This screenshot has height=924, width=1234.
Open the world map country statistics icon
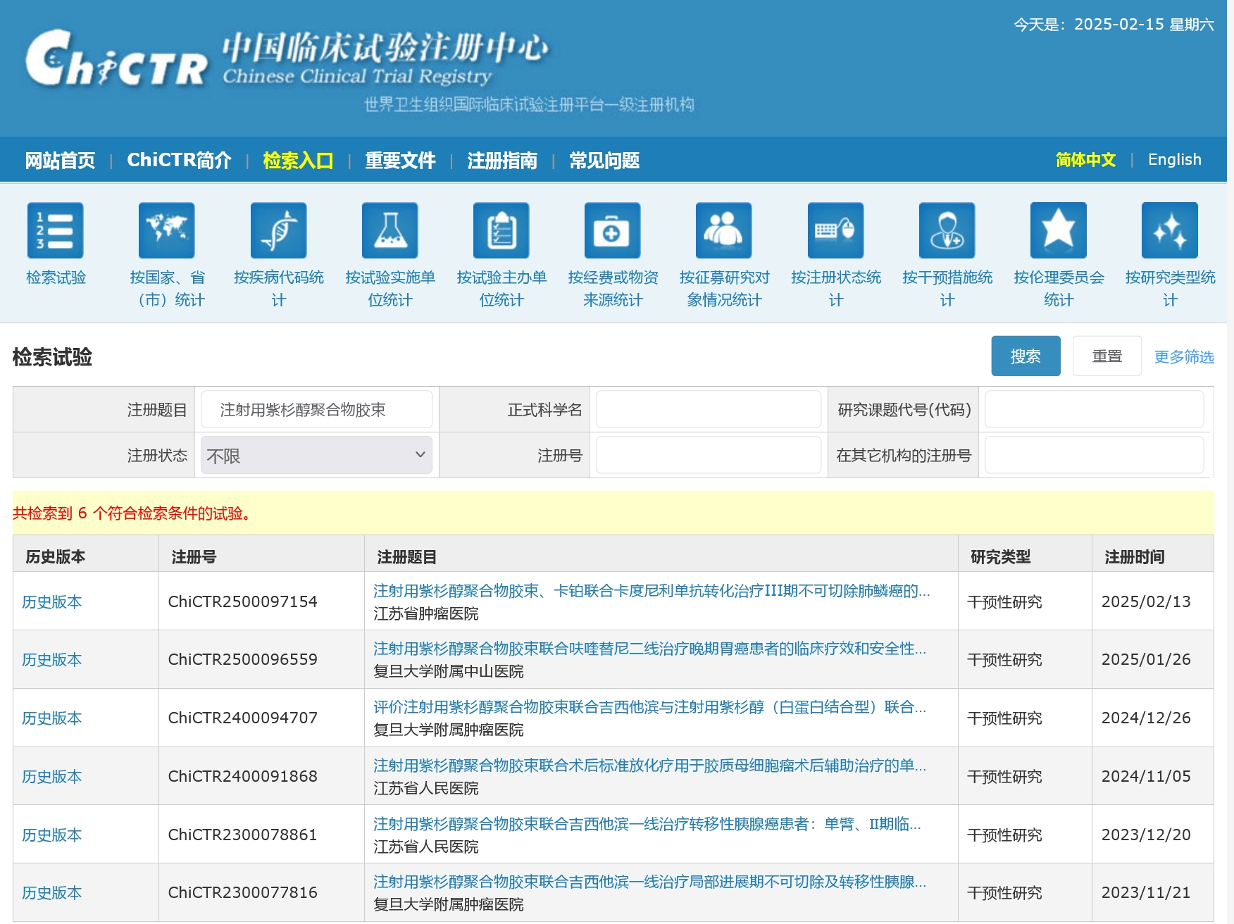tap(167, 230)
